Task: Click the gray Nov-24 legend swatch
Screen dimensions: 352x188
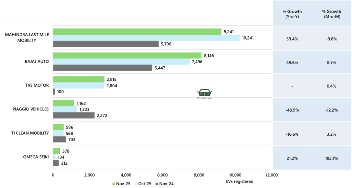Action: click(157, 184)
